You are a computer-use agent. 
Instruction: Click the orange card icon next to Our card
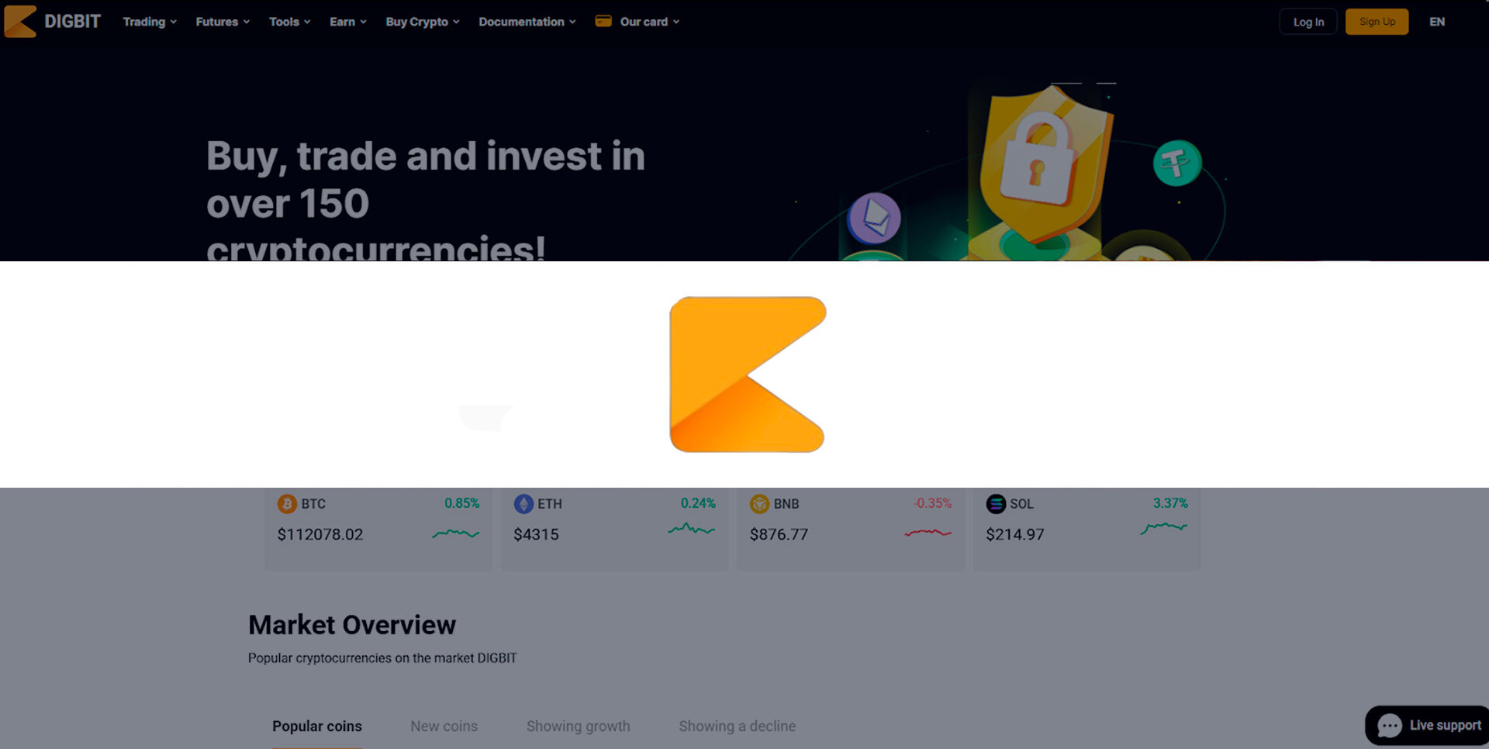pos(603,21)
